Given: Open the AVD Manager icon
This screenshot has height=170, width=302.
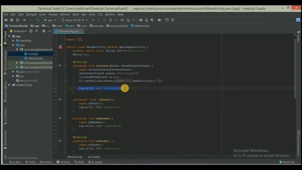Looking at the screenshot, I should pyautogui.click(x=147, y=20).
